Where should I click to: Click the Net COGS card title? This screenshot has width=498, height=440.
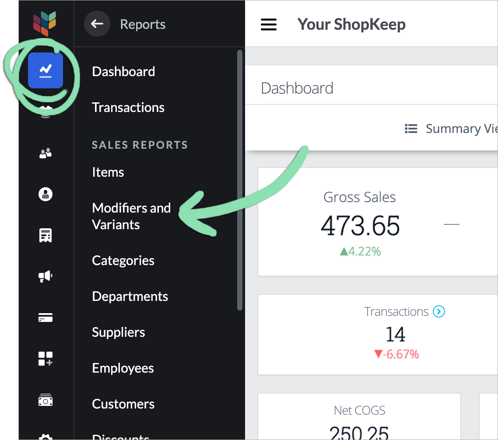click(x=360, y=410)
